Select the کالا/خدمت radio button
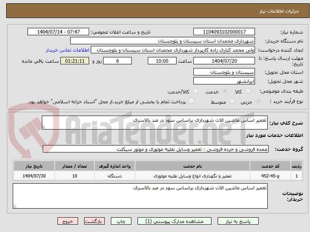This screenshot has height=232, width=310. 195,91
